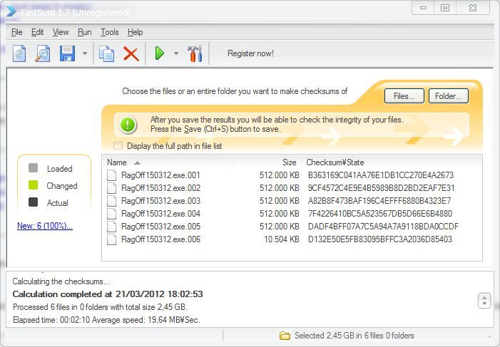Click the green Changed legend swatch
This screenshot has height=347, width=500.
(x=33, y=185)
